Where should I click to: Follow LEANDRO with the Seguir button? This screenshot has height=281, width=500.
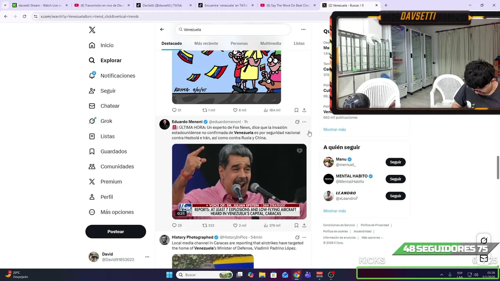(395, 196)
